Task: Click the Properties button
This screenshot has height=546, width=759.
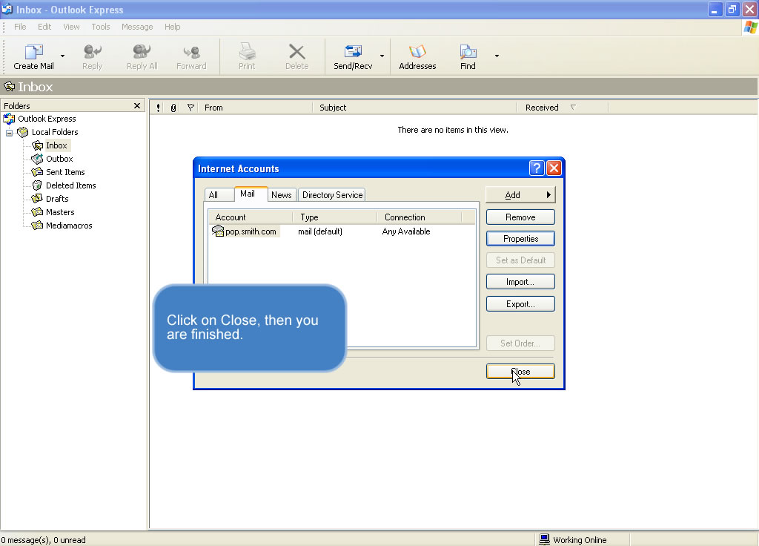Action: point(520,239)
